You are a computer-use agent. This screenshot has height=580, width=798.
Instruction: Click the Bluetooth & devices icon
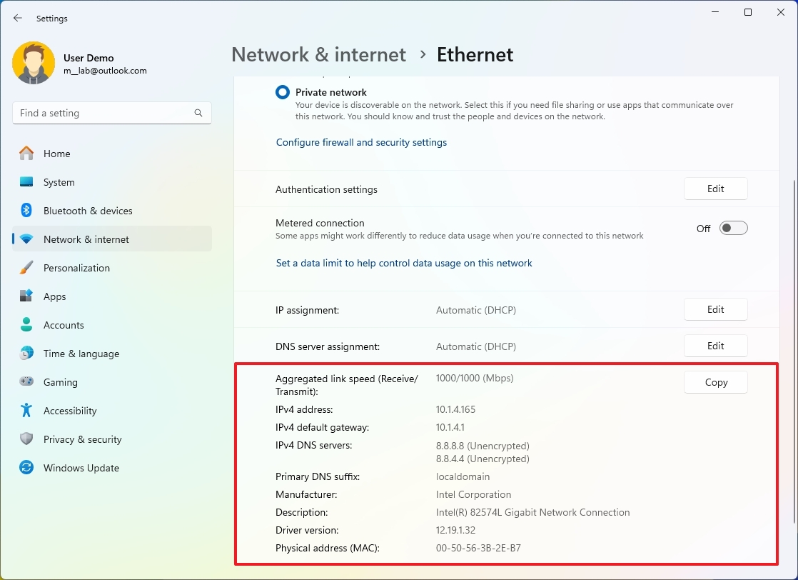pyautogui.click(x=26, y=211)
